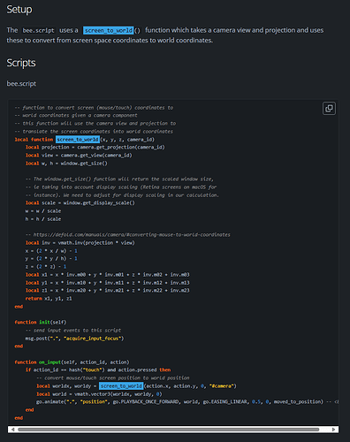Click the hash("touch") condition line

98,370
